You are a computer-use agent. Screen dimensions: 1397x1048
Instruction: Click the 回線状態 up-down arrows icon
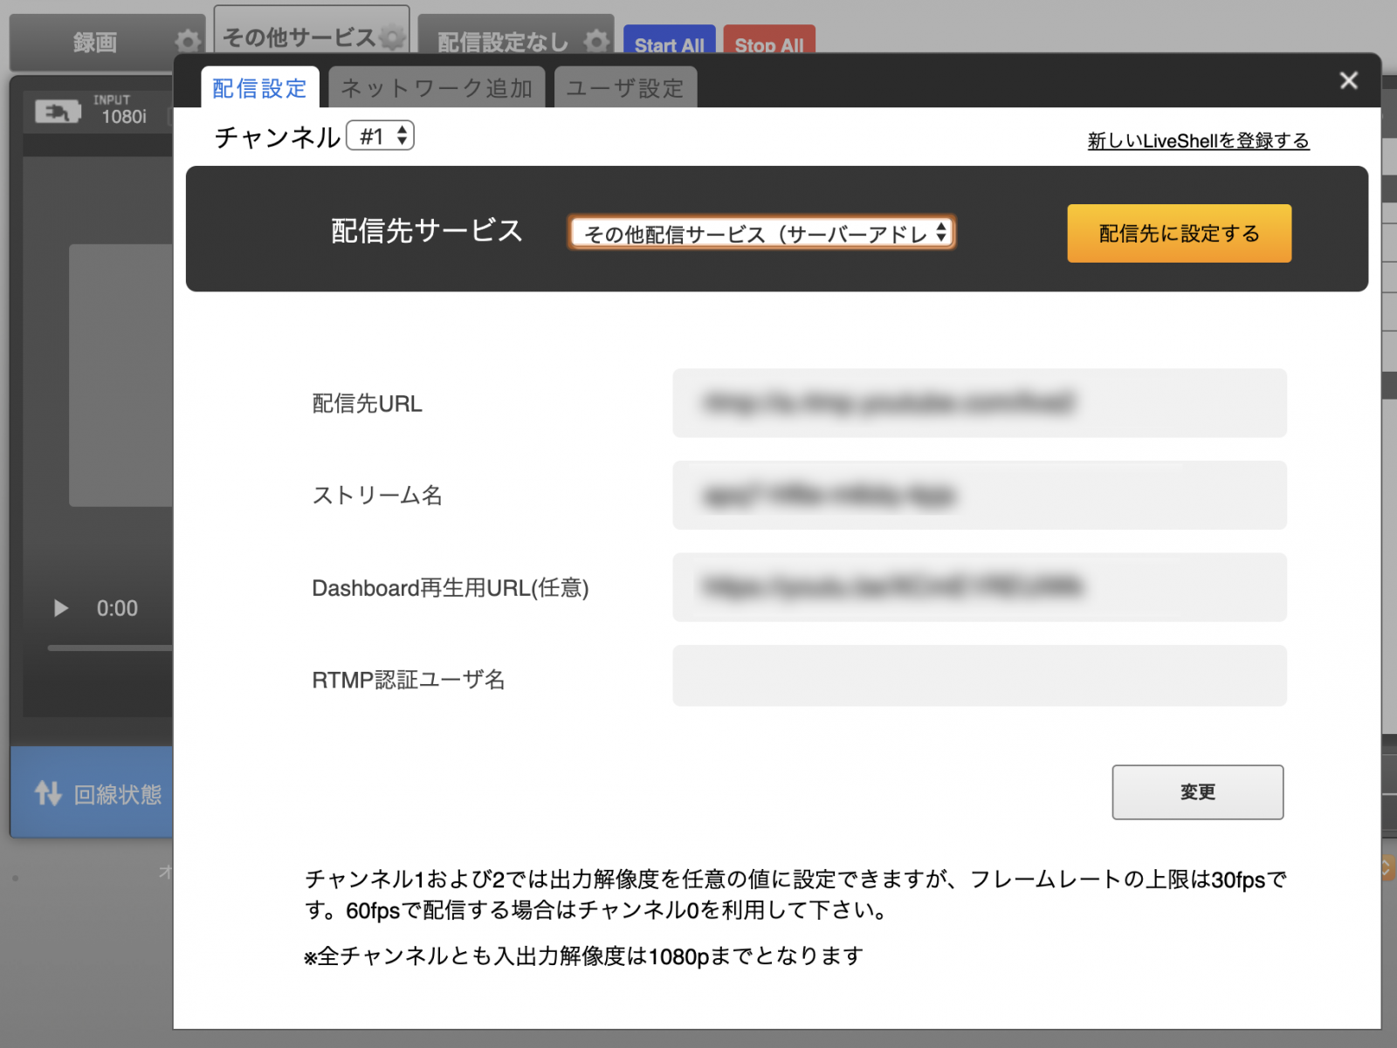pos(48,793)
